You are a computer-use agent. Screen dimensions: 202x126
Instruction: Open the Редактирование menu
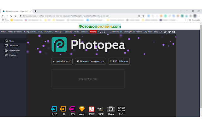coord(15,31)
